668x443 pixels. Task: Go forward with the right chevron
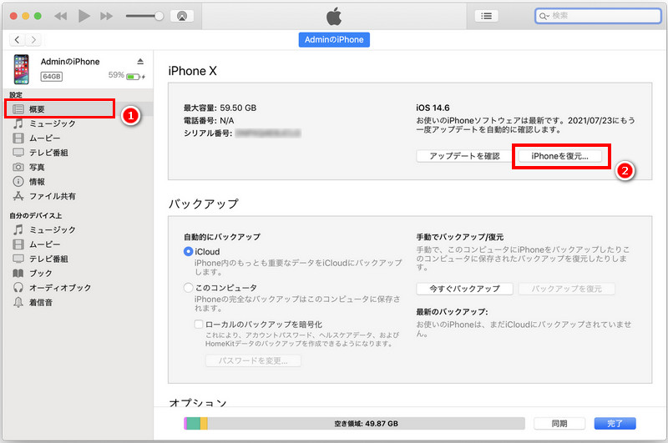pos(33,40)
